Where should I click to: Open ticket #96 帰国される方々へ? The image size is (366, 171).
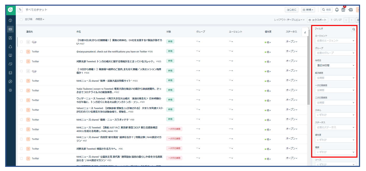click(100, 149)
